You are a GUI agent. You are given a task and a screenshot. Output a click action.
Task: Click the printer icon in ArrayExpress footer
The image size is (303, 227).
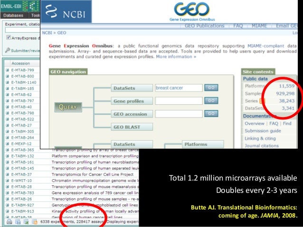pos(9,222)
